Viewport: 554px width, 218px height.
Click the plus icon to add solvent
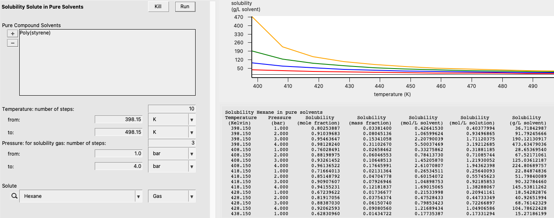(x=13, y=34)
